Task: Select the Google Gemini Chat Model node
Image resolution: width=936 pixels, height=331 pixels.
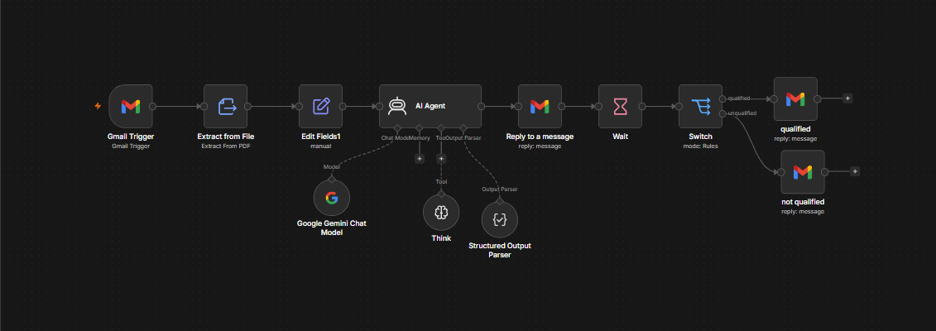Action: pyautogui.click(x=331, y=198)
